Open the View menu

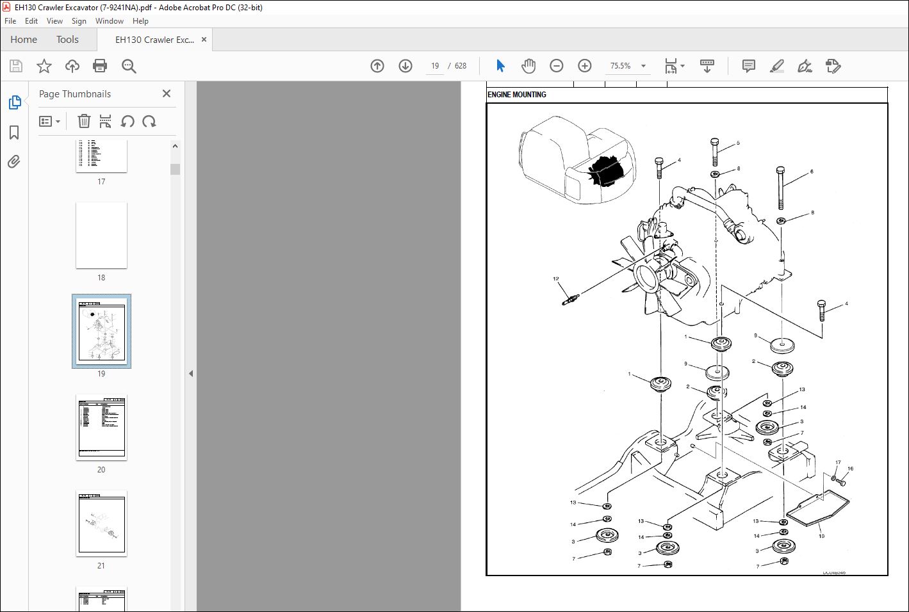point(54,21)
